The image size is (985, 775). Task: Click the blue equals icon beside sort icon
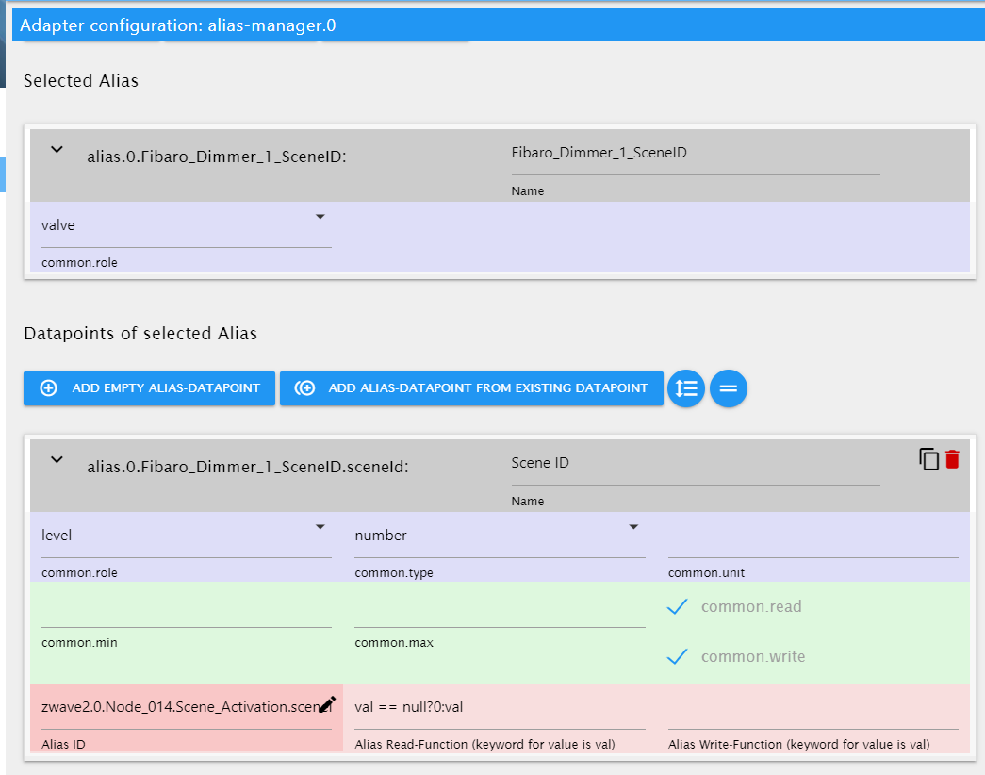tap(728, 388)
